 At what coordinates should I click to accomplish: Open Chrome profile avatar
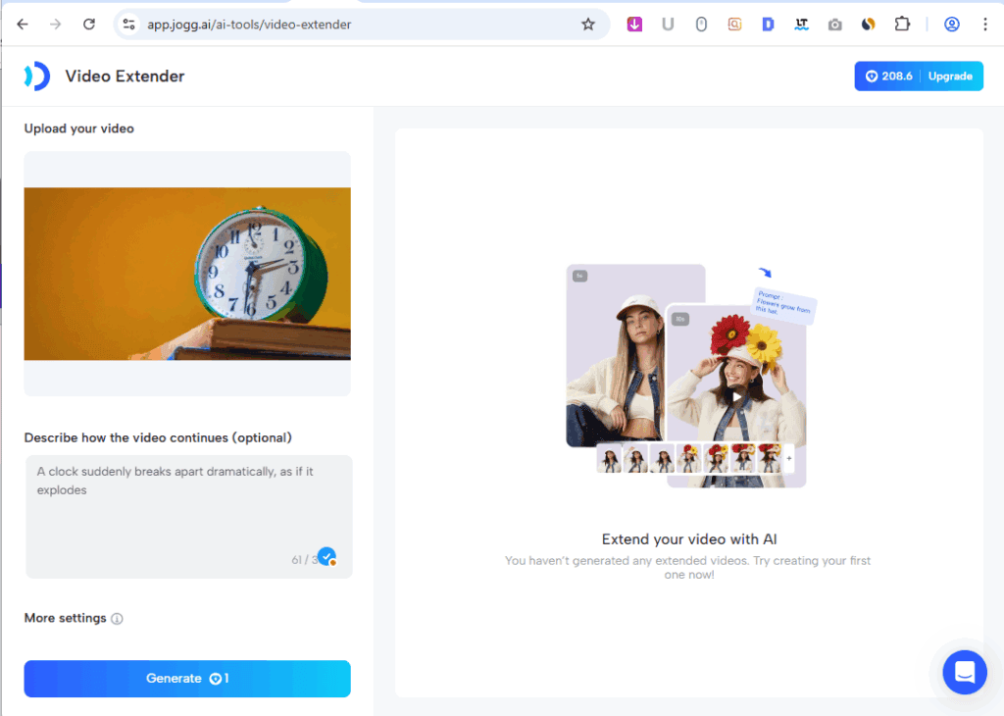(951, 25)
